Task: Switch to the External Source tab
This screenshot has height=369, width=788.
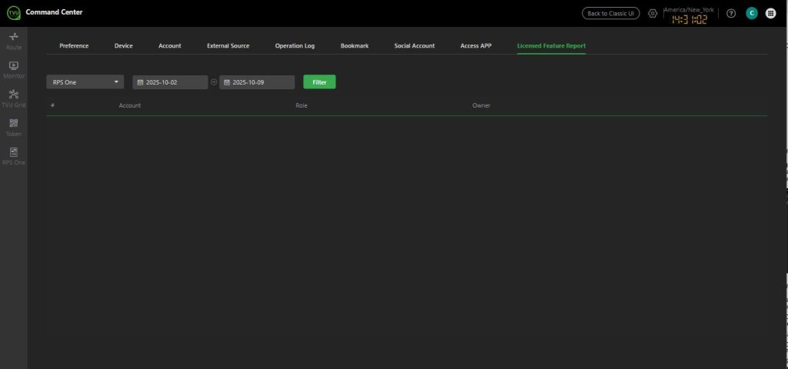Action: pyautogui.click(x=228, y=45)
